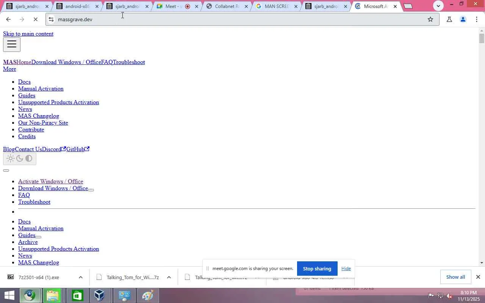This screenshot has height=303, width=485.
Task: Open the Chrome three-dot menu
Action: (476, 19)
